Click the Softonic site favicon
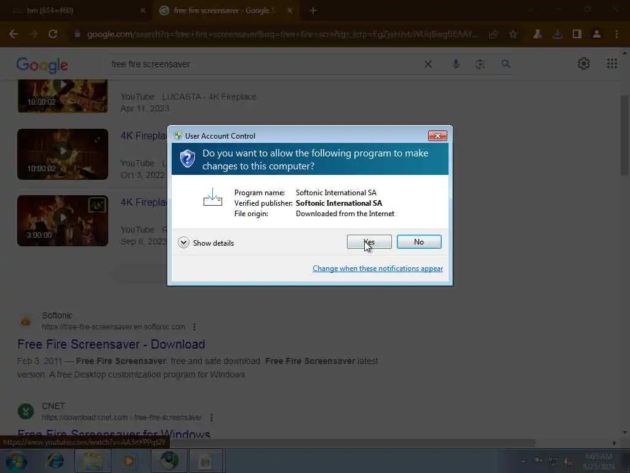The width and height of the screenshot is (630, 473). pos(26,321)
